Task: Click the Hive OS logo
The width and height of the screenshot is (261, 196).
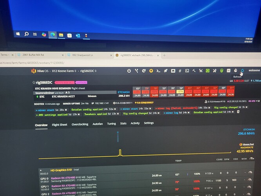Action: [34, 71]
